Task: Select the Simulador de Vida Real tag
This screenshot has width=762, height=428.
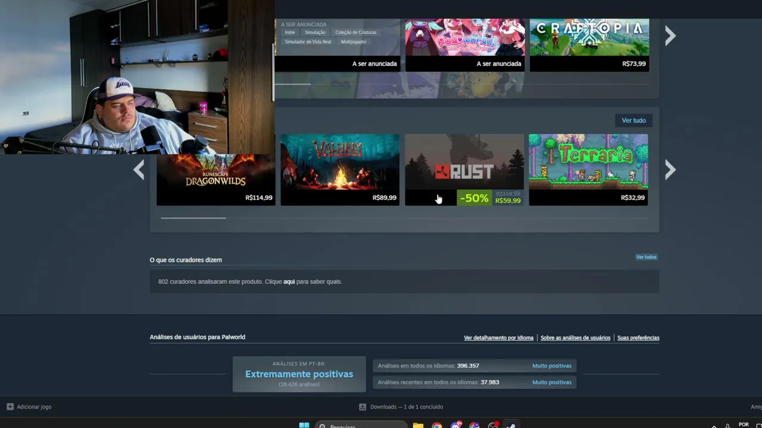Action: point(308,42)
